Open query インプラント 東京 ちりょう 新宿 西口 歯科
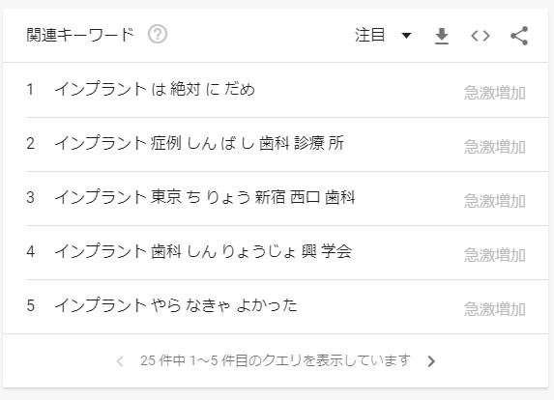The width and height of the screenshot is (554, 400). click(205, 197)
